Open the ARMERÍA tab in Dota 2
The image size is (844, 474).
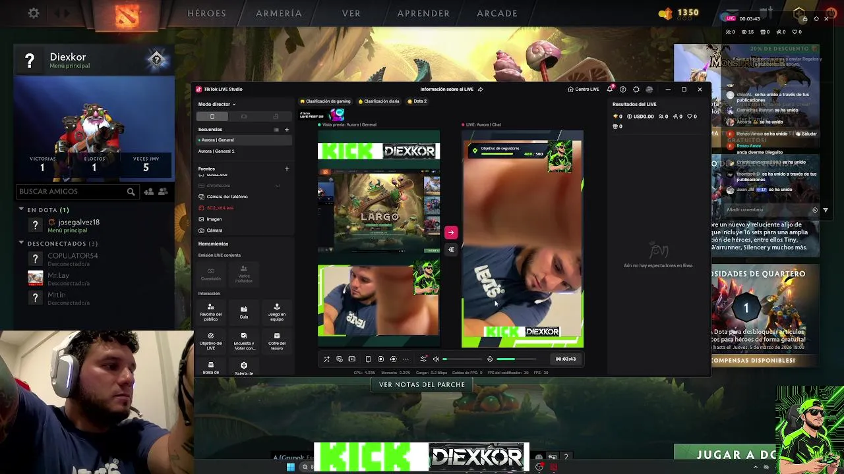tap(279, 13)
